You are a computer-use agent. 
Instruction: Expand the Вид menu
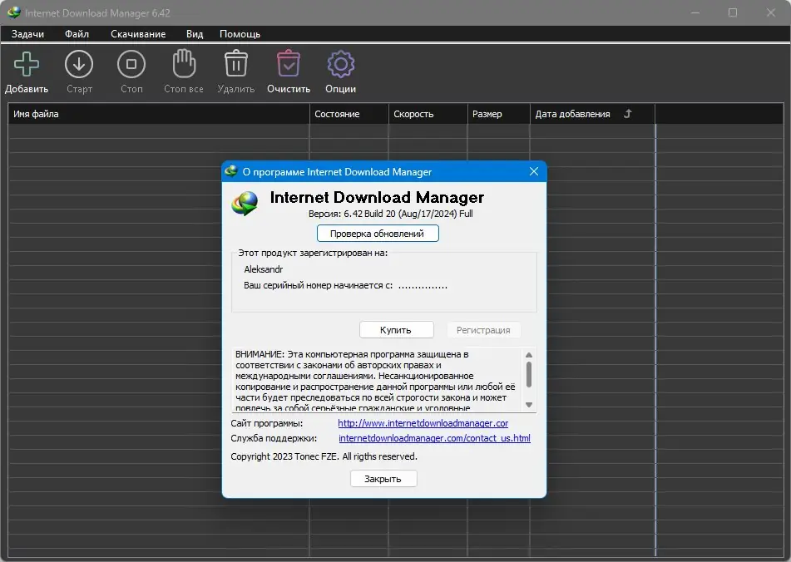(x=195, y=34)
